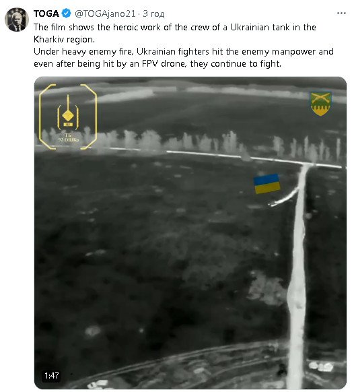Open the @TOGAjano21 handle link

click(105, 13)
